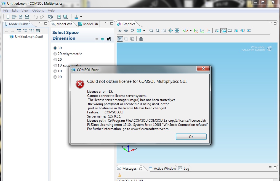
Task: Click the Print icon in the main toolbar
Action: click(27, 17)
